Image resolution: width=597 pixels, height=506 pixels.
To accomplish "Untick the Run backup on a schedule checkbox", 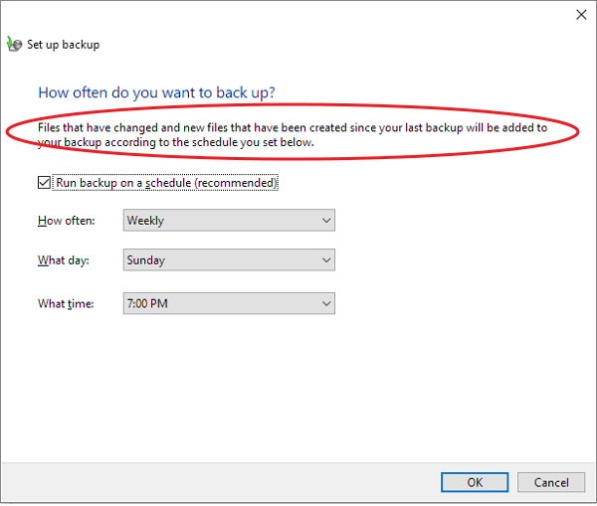I will [44, 183].
